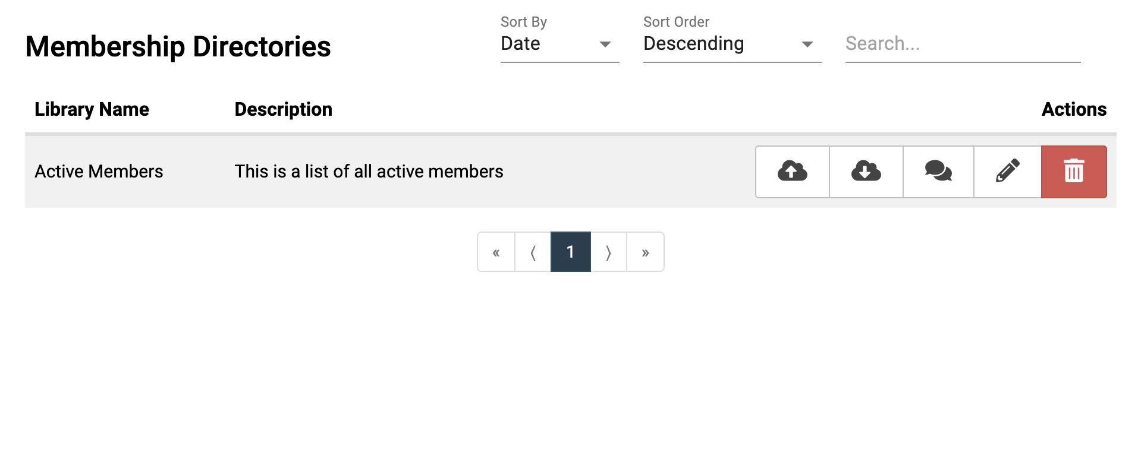The height and width of the screenshot is (469, 1138).
Task: Click the Description column header
Action: pos(283,109)
